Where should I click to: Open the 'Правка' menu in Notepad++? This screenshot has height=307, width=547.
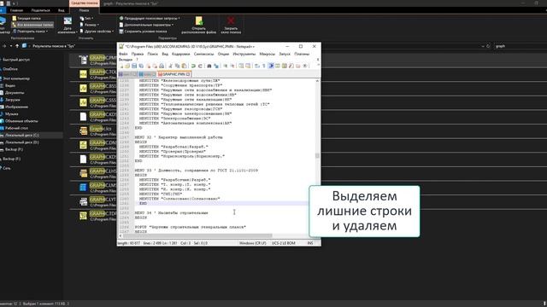tap(138, 54)
